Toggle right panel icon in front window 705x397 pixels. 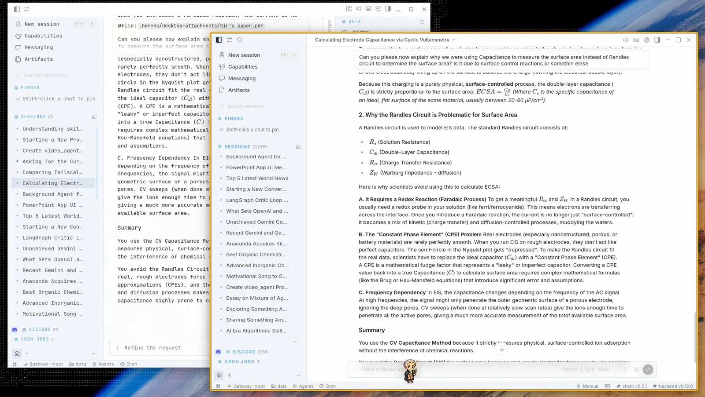pos(657,40)
